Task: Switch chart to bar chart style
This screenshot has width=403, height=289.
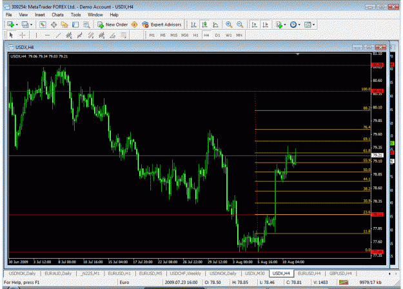Action: (193, 25)
